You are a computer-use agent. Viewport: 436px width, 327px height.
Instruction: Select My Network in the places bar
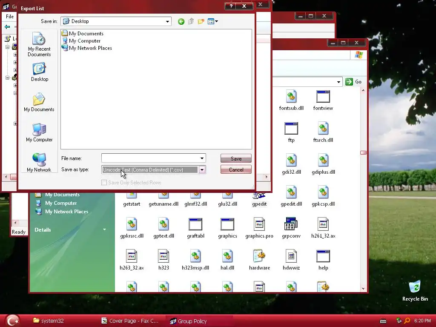[x=39, y=163]
